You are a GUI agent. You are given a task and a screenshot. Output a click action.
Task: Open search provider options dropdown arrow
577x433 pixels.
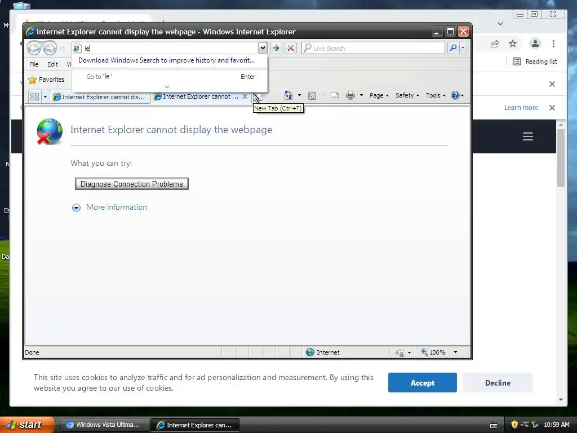(463, 48)
